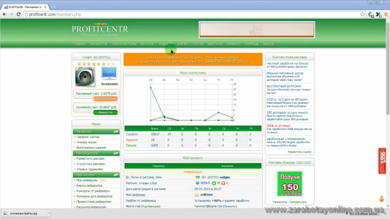Viewport: 390px width, 219px height.
Task: Open Чтение писем menu link
Action: [86, 143]
